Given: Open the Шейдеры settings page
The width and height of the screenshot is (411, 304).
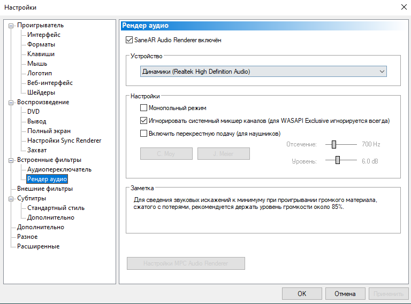Looking at the screenshot, I should coord(41,92).
